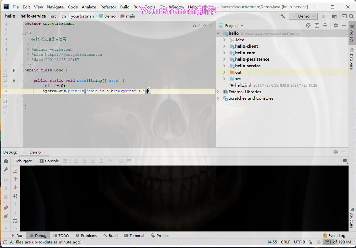Open Debug panel gear settings
This screenshot has height=248, width=356.
pos(336,152)
